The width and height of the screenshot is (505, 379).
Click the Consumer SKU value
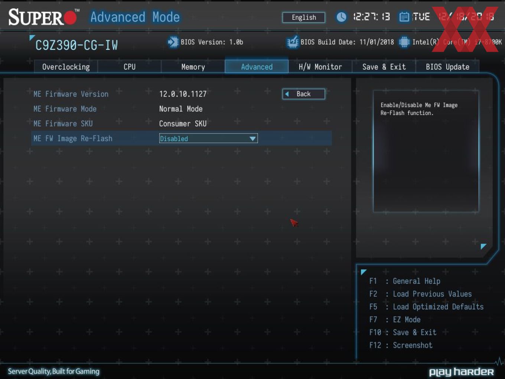(183, 124)
